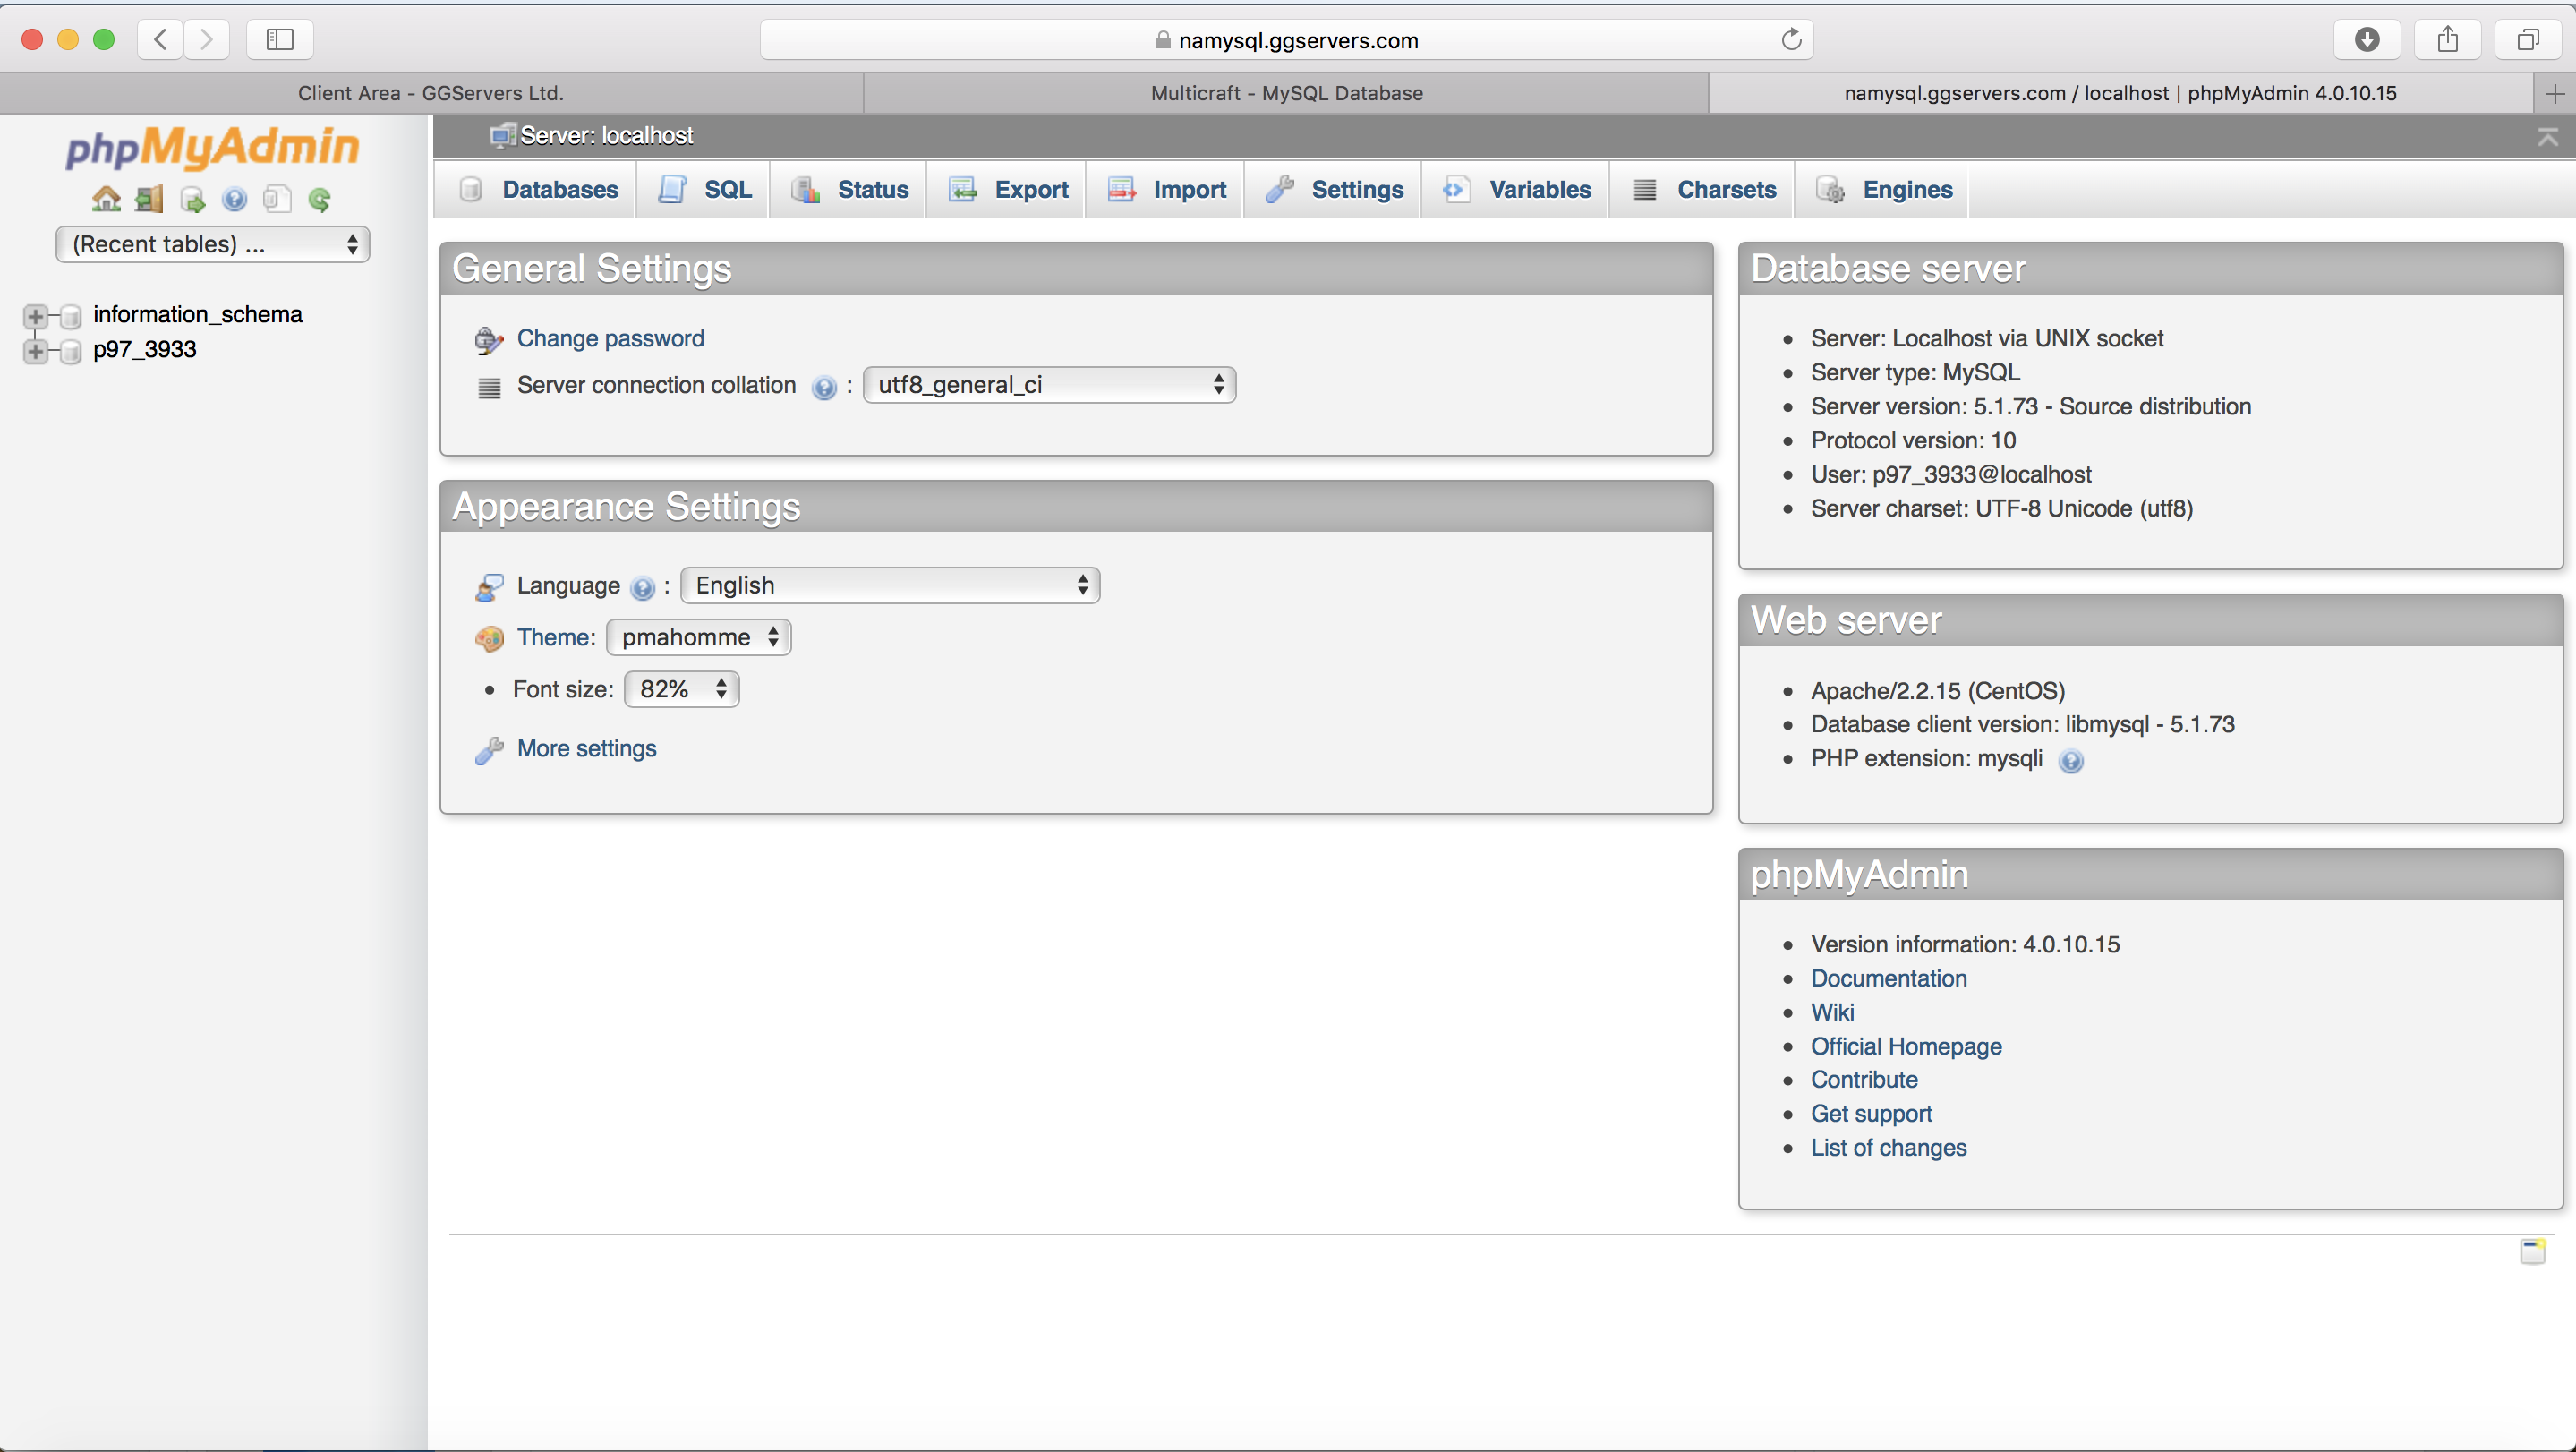
Task: Expand the information_schema database tree node
Action: point(35,316)
